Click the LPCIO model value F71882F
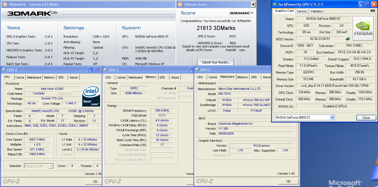 [254, 111]
